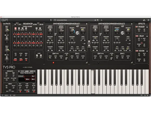The height and width of the screenshot is (113, 151).
Task: Open the settings gear icon
Action: [x=148, y=20]
